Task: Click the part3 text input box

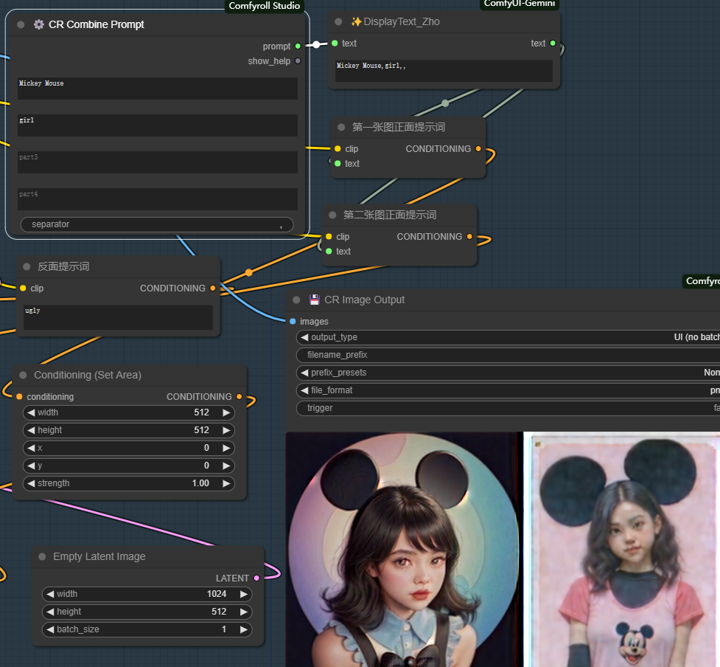Action: point(158,162)
